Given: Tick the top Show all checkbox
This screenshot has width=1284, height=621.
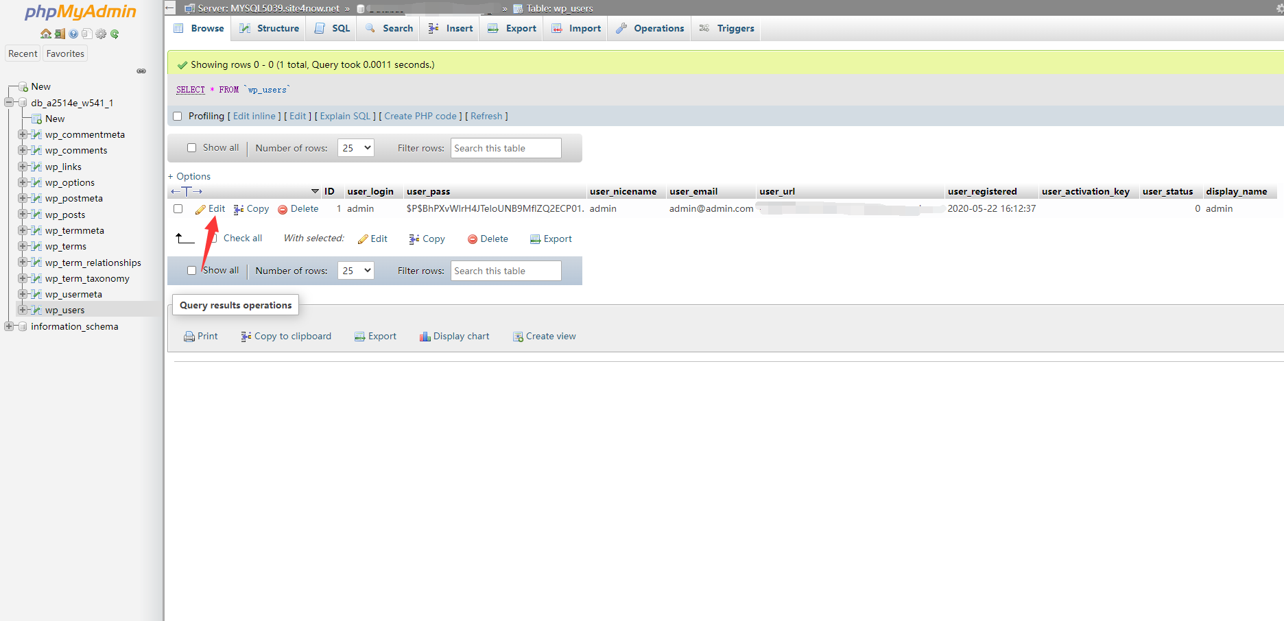Looking at the screenshot, I should click(x=192, y=147).
